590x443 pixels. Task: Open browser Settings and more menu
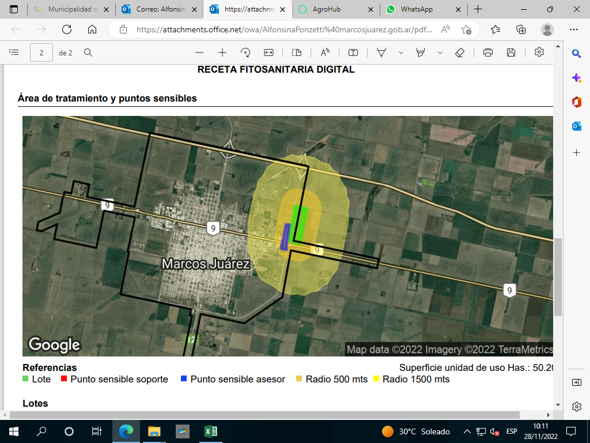[x=573, y=29]
